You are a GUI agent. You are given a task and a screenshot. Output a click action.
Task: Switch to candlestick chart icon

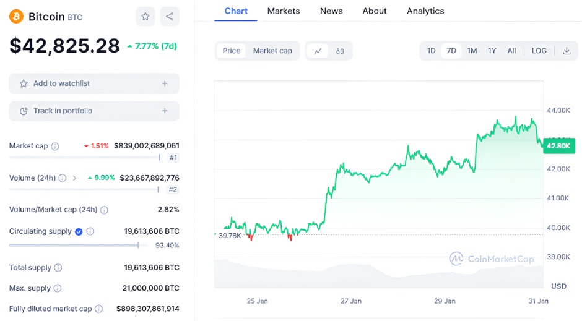[x=340, y=51]
